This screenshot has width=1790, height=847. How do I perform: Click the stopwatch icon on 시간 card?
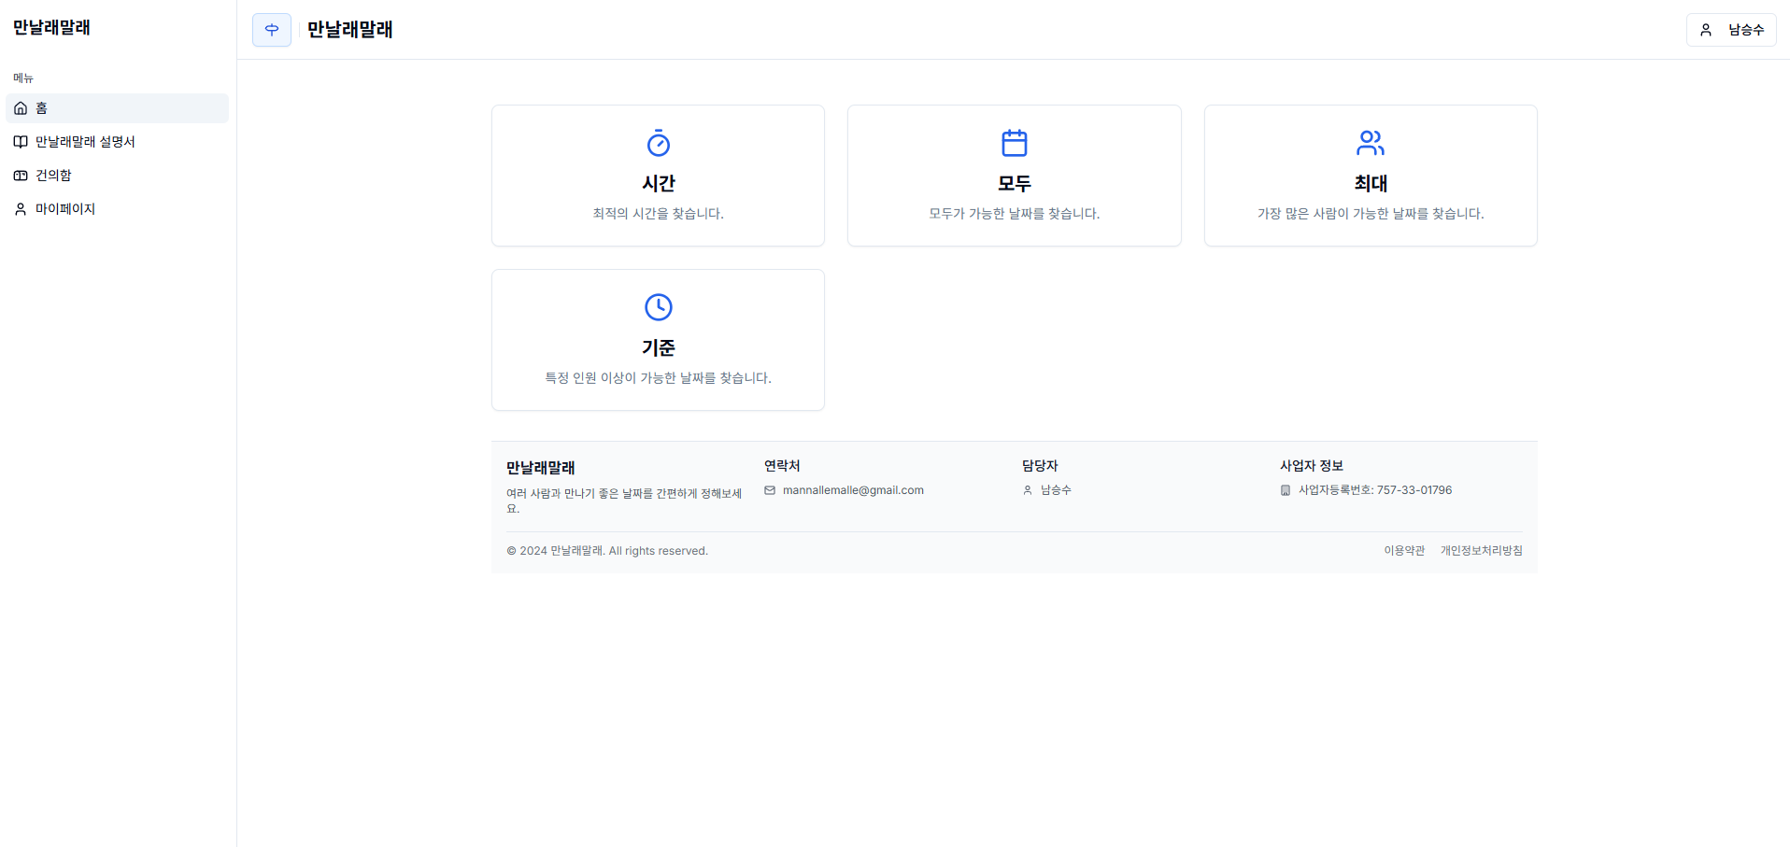(659, 143)
